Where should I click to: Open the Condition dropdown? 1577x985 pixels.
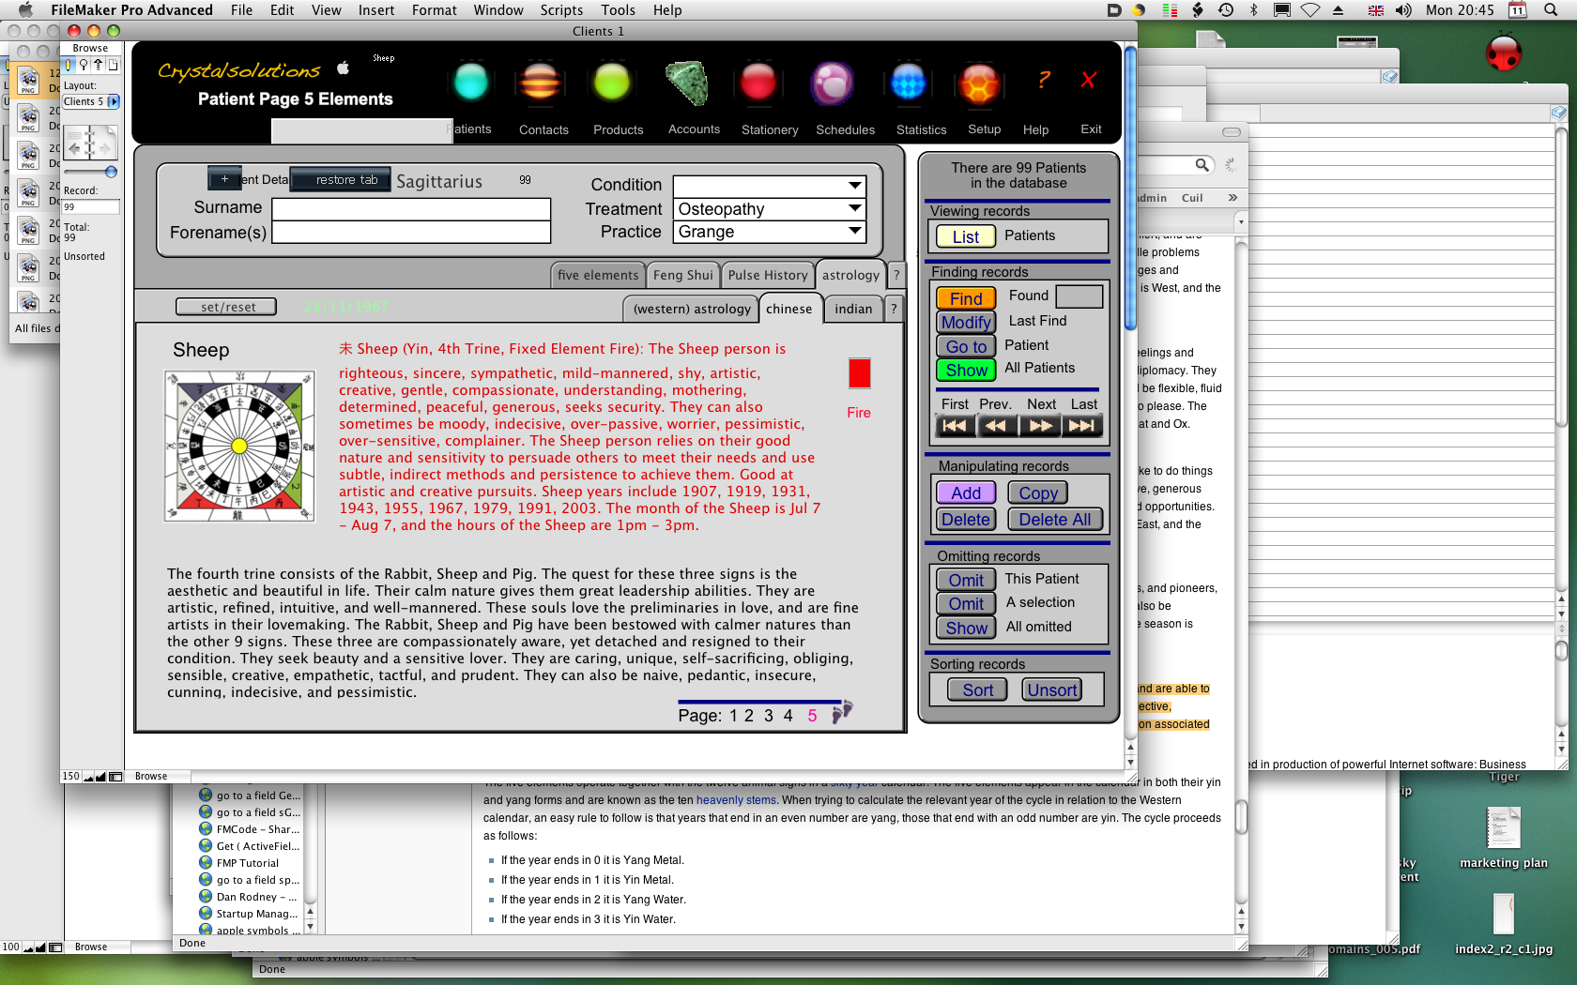(x=770, y=186)
